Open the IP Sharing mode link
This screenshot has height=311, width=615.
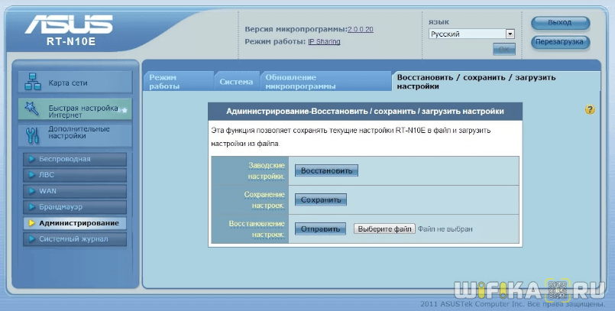pos(324,41)
